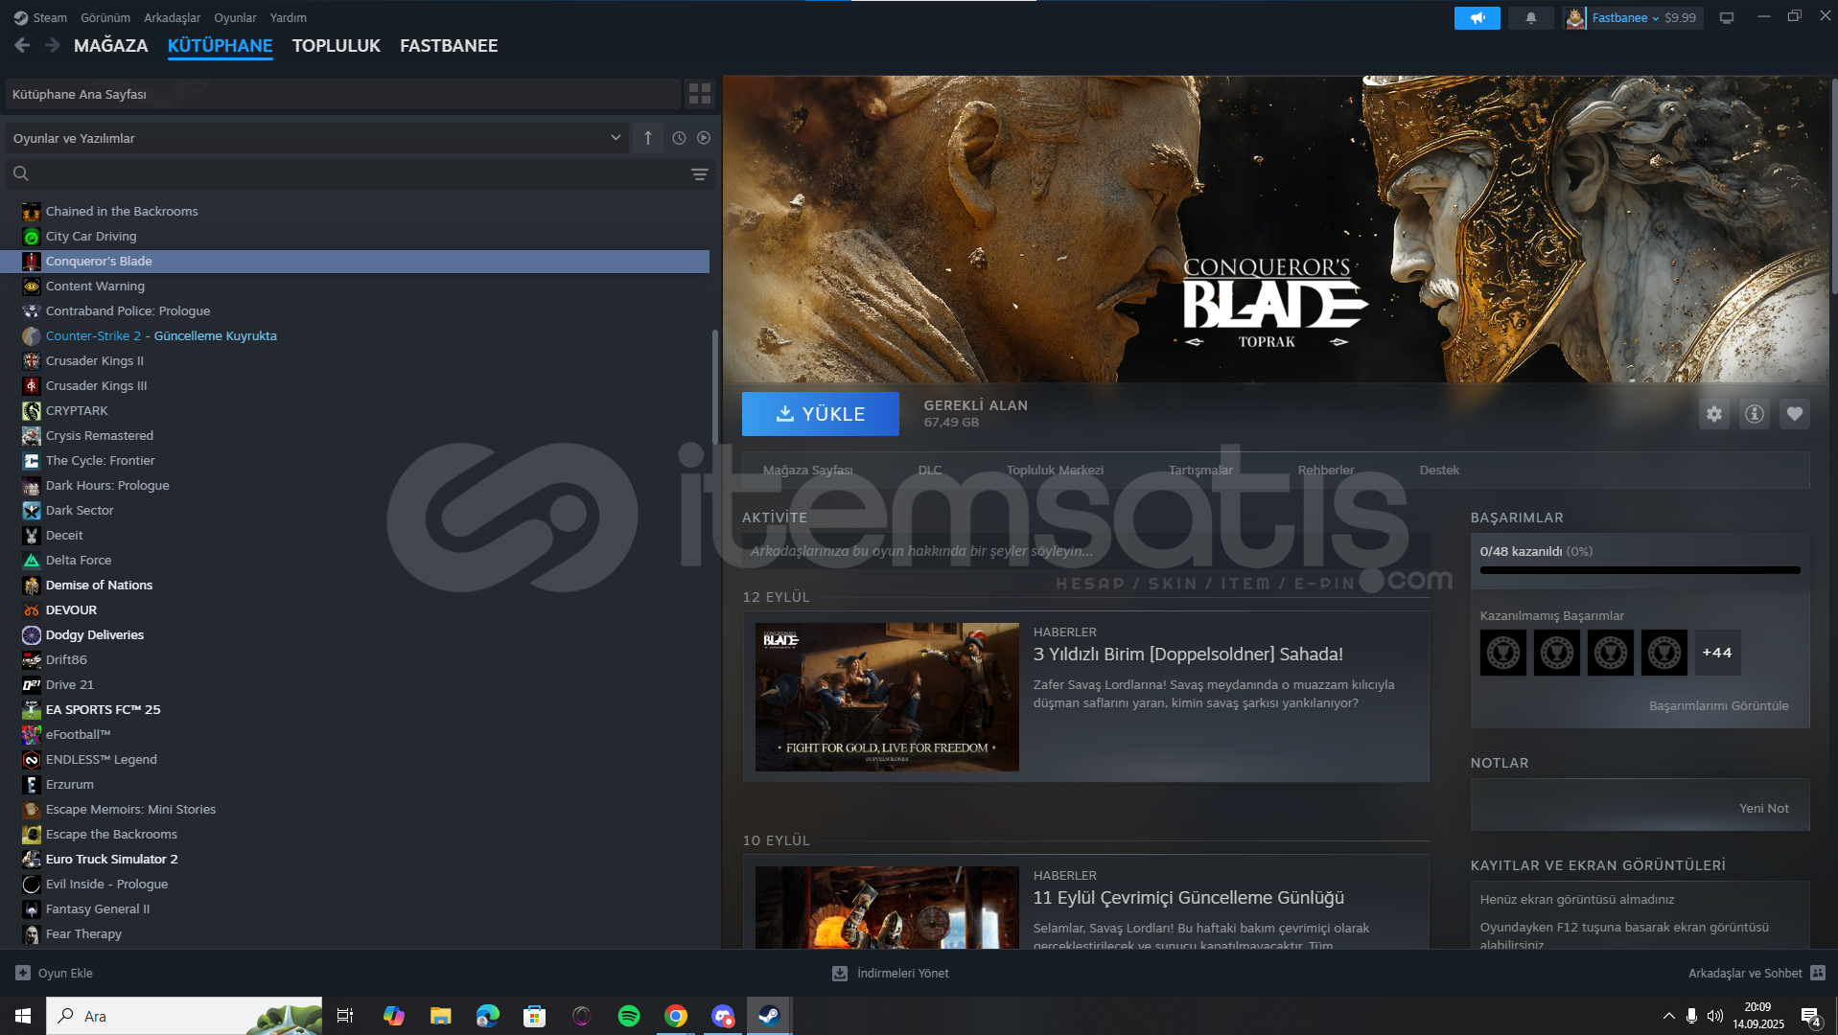Switch library to grid collections view
The height and width of the screenshot is (1035, 1838).
point(700,94)
